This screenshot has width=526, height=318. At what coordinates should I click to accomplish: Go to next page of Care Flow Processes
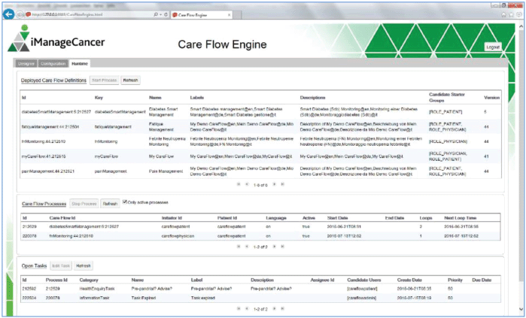pos(274,247)
